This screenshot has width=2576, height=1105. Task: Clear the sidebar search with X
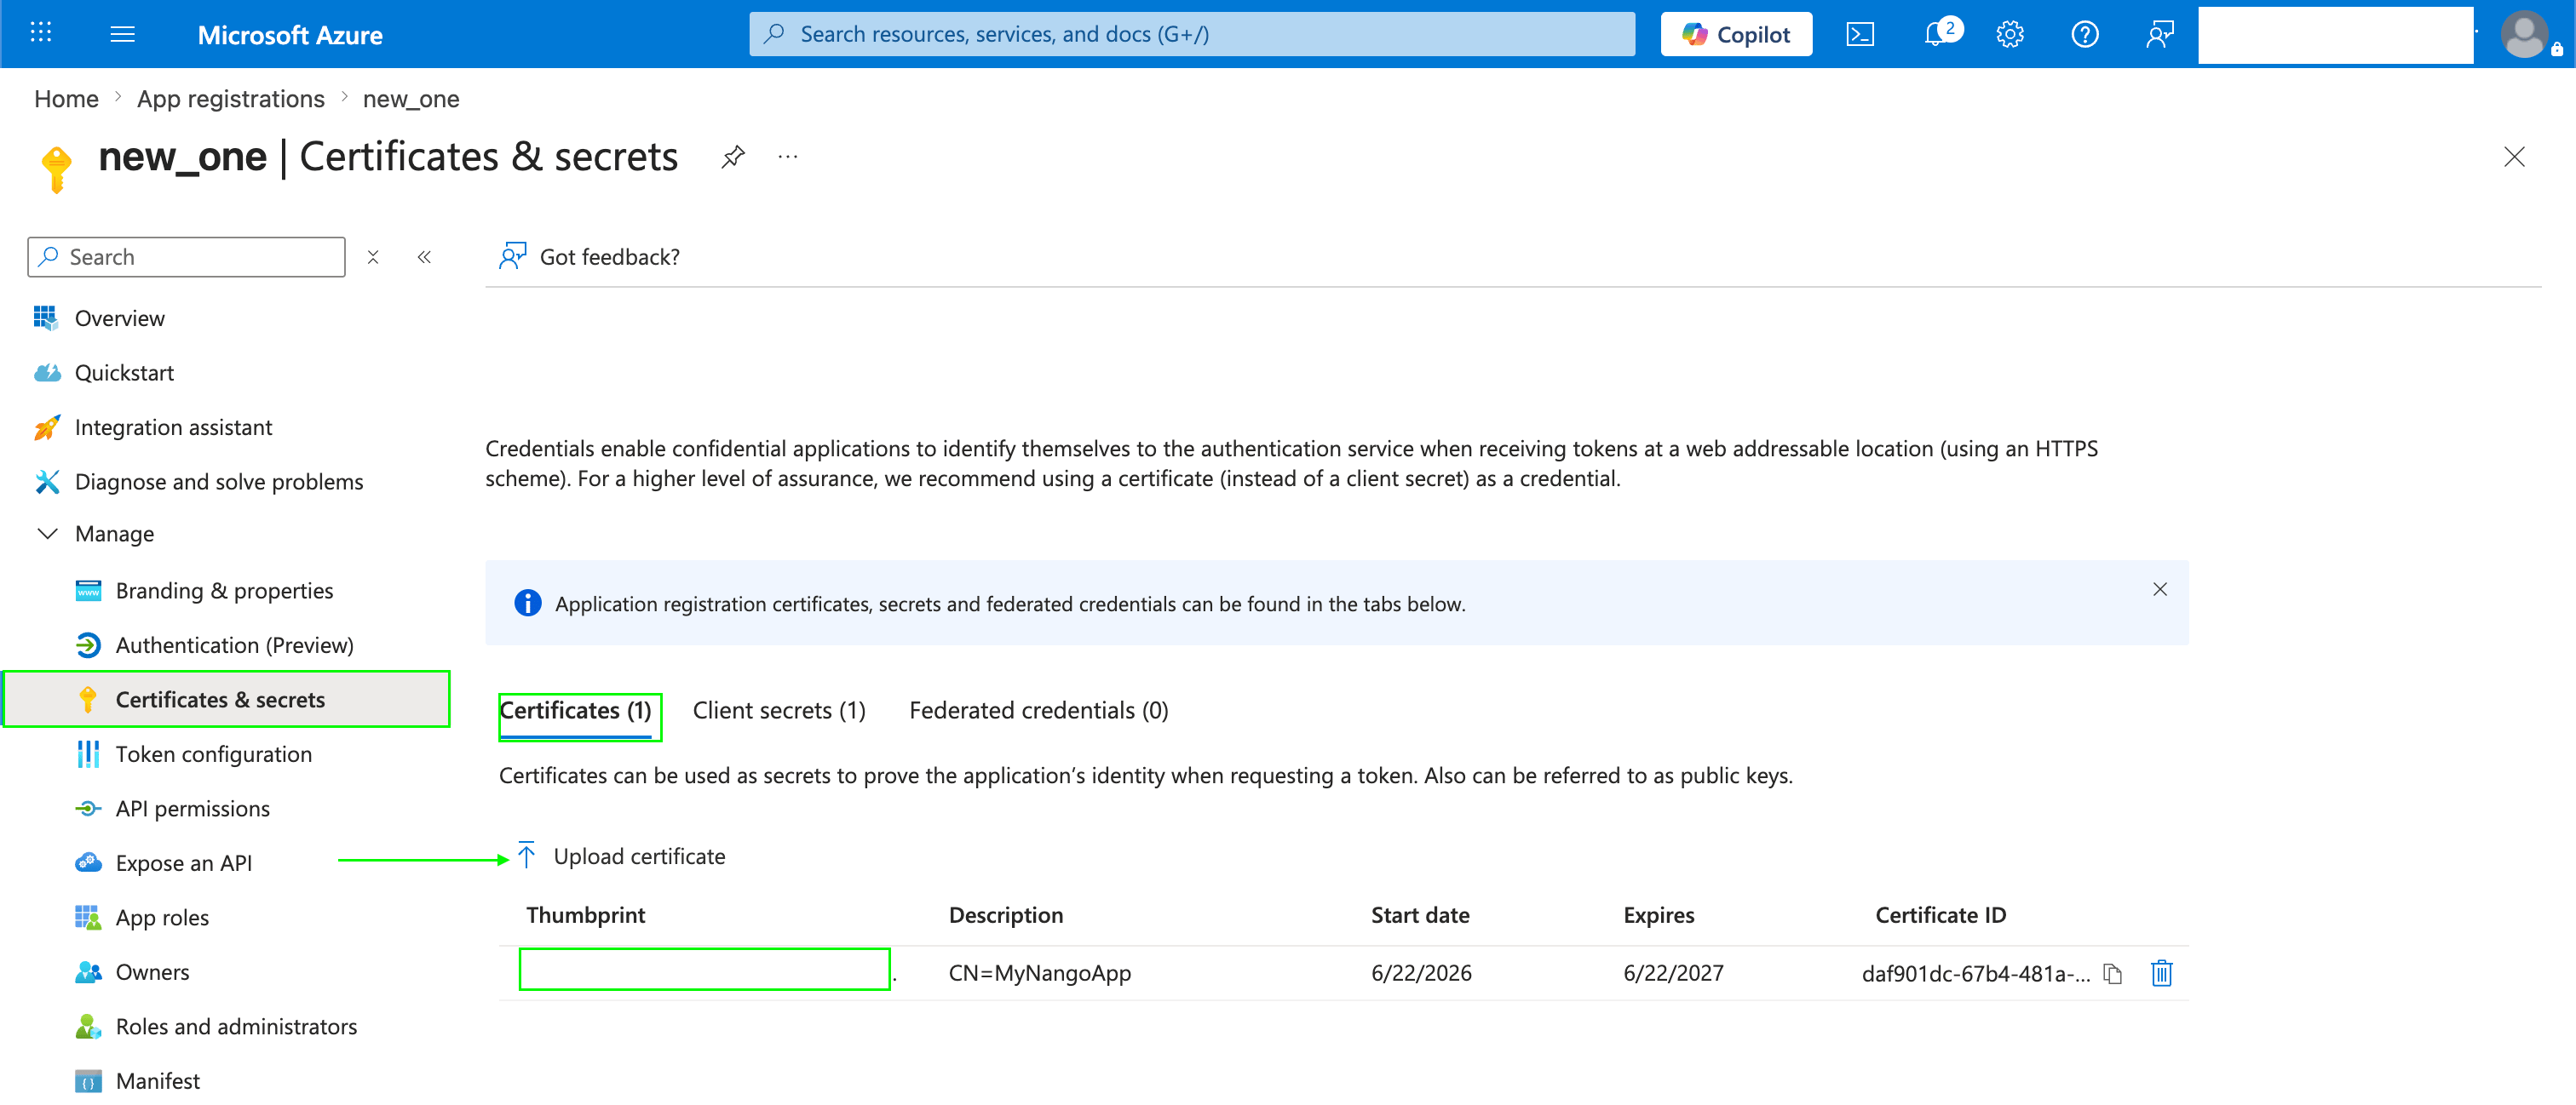click(373, 257)
